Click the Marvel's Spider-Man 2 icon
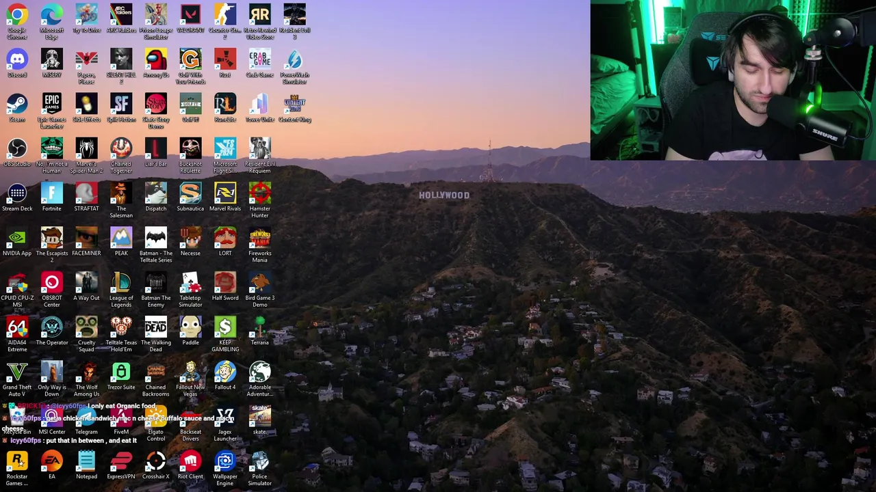This screenshot has width=876, height=492. tap(86, 148)
